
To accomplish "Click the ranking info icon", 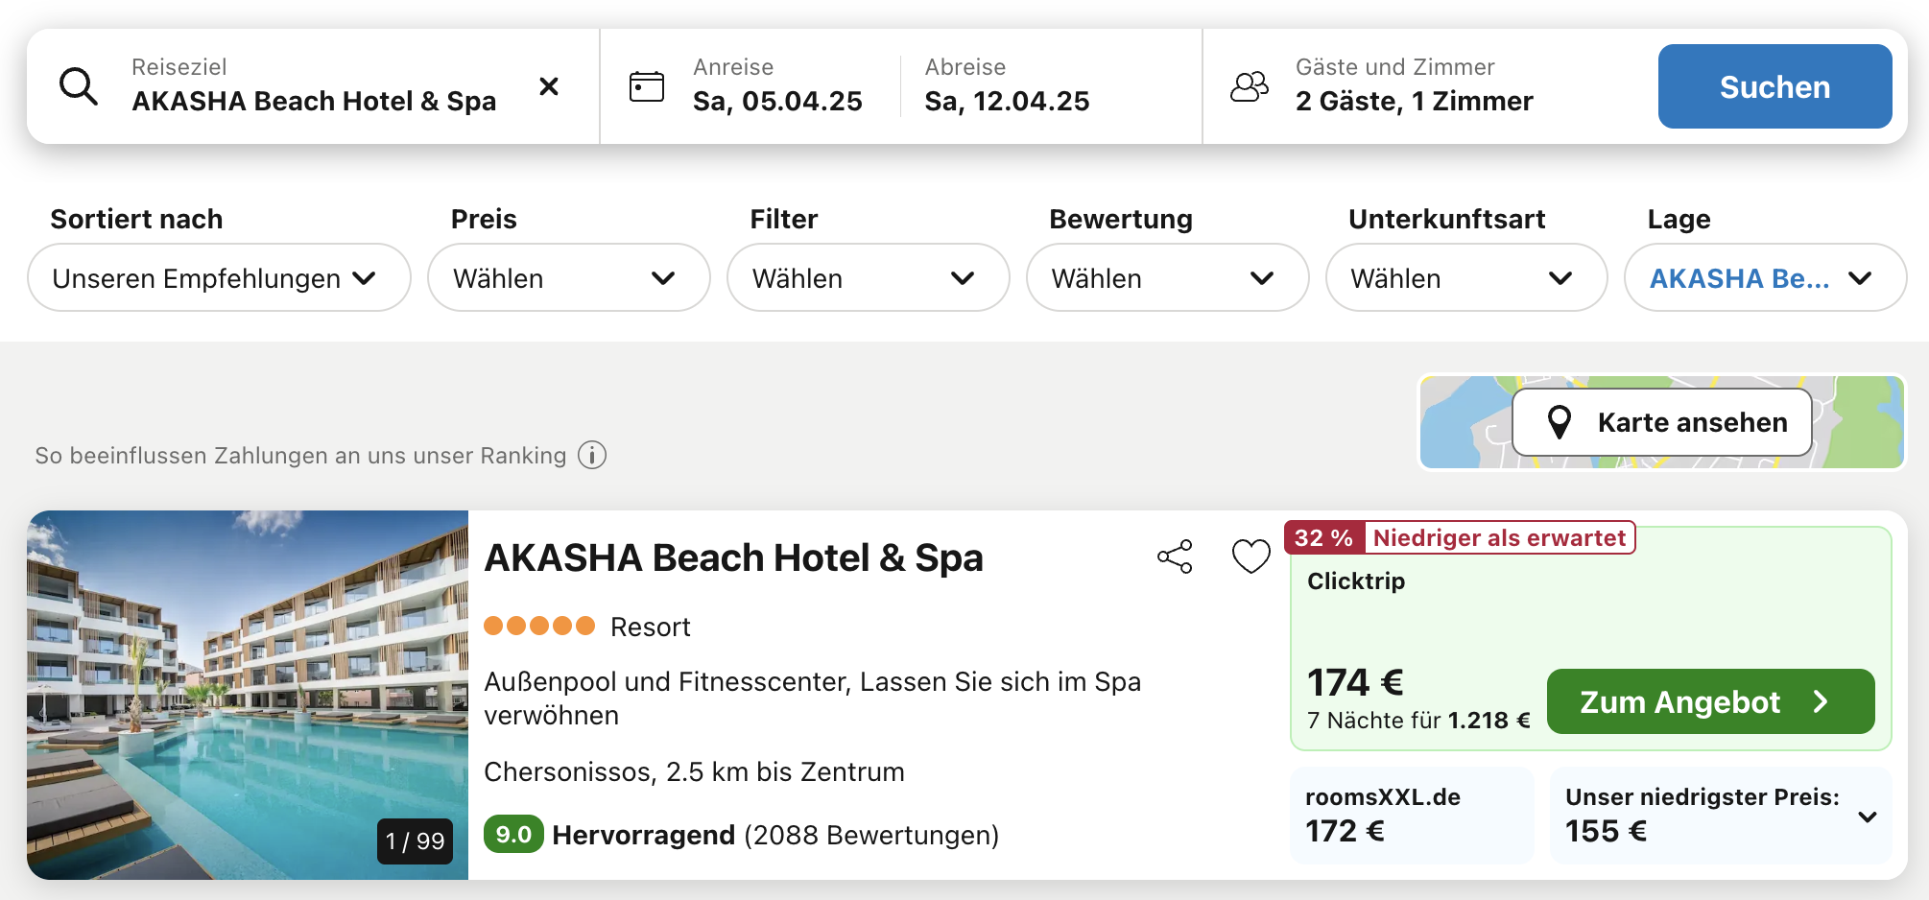I will 592,455.
